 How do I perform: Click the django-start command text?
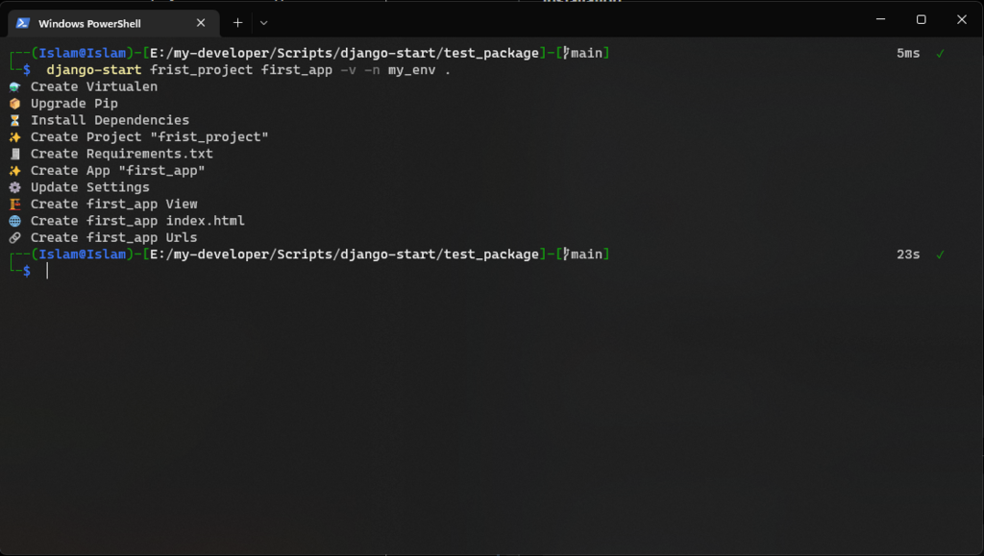click(x=94, y=69)
